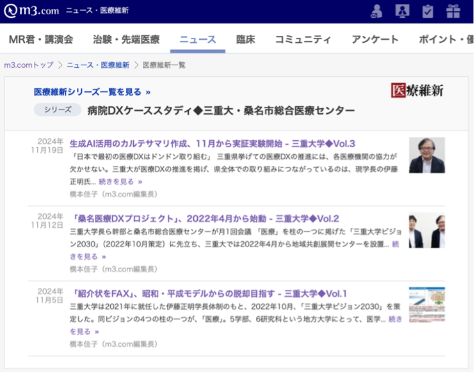Screen dimensions: 475x375
Task: Click the series title 病院DXケーススタディ
Action: 221,111
